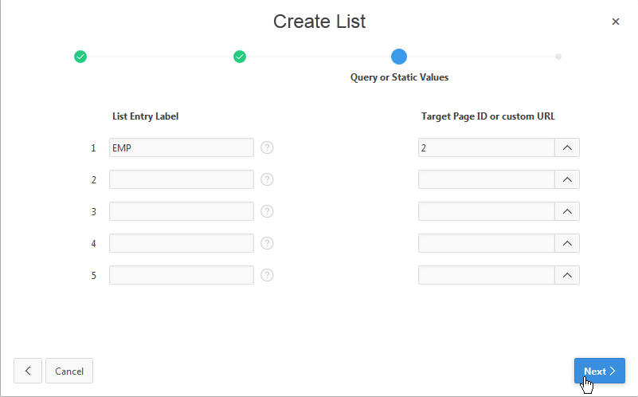Go back using the left chevron button
The height and width of the screenshot is (397, 638).
[28, 371]
